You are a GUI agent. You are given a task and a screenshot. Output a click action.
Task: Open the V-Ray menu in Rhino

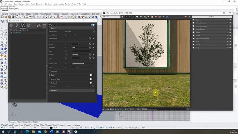(79, 4)
